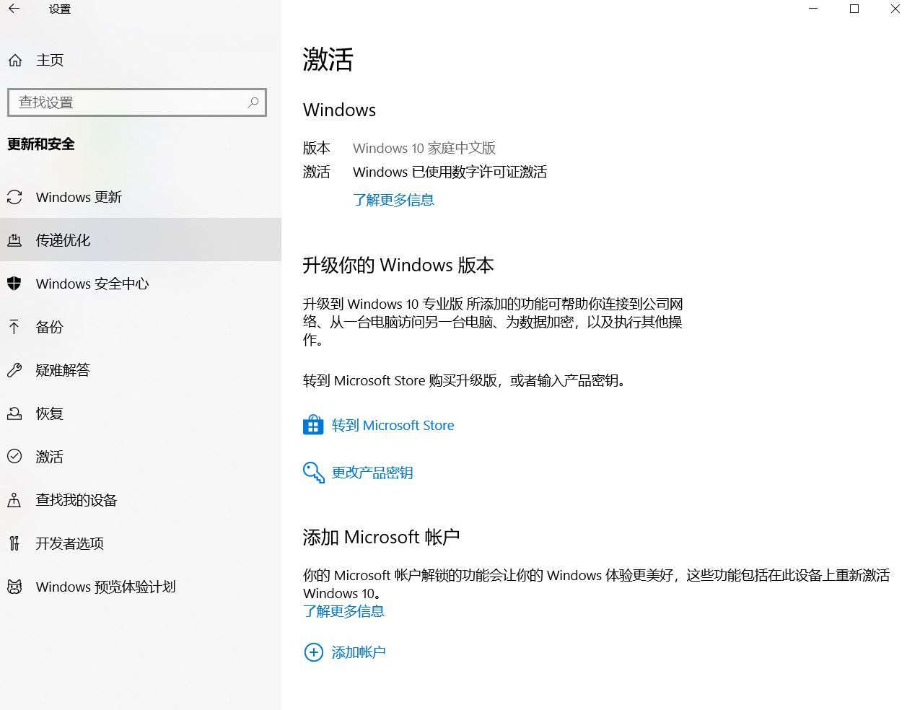Screen dimensions: 907x710
Task: Click the plus circle add-account icon
Action: click(313, 652)
